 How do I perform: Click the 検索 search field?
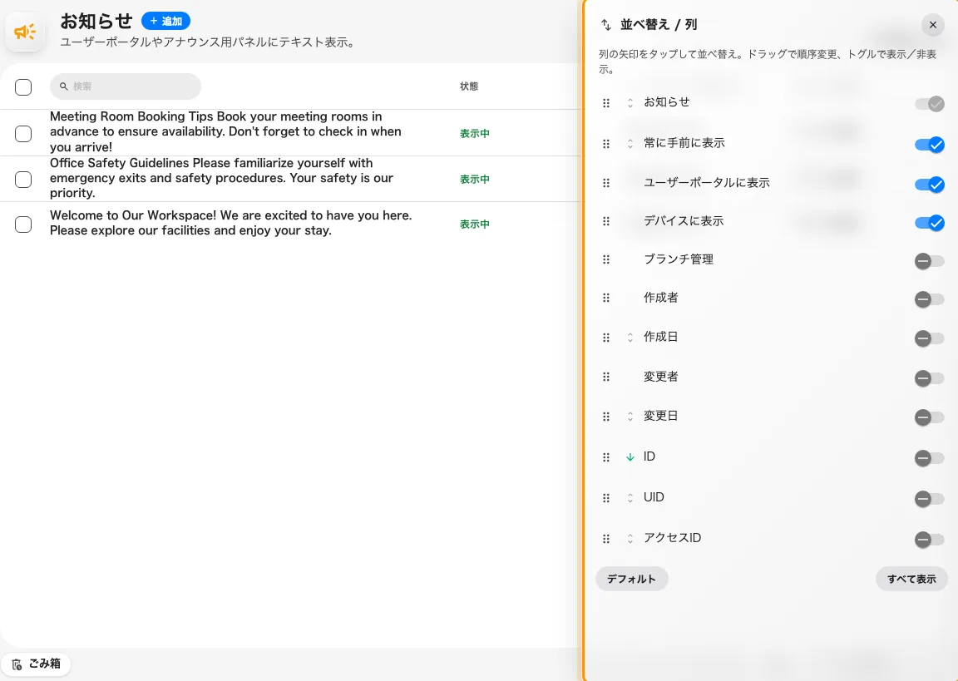pyautogui.click(x=126, y=86)
